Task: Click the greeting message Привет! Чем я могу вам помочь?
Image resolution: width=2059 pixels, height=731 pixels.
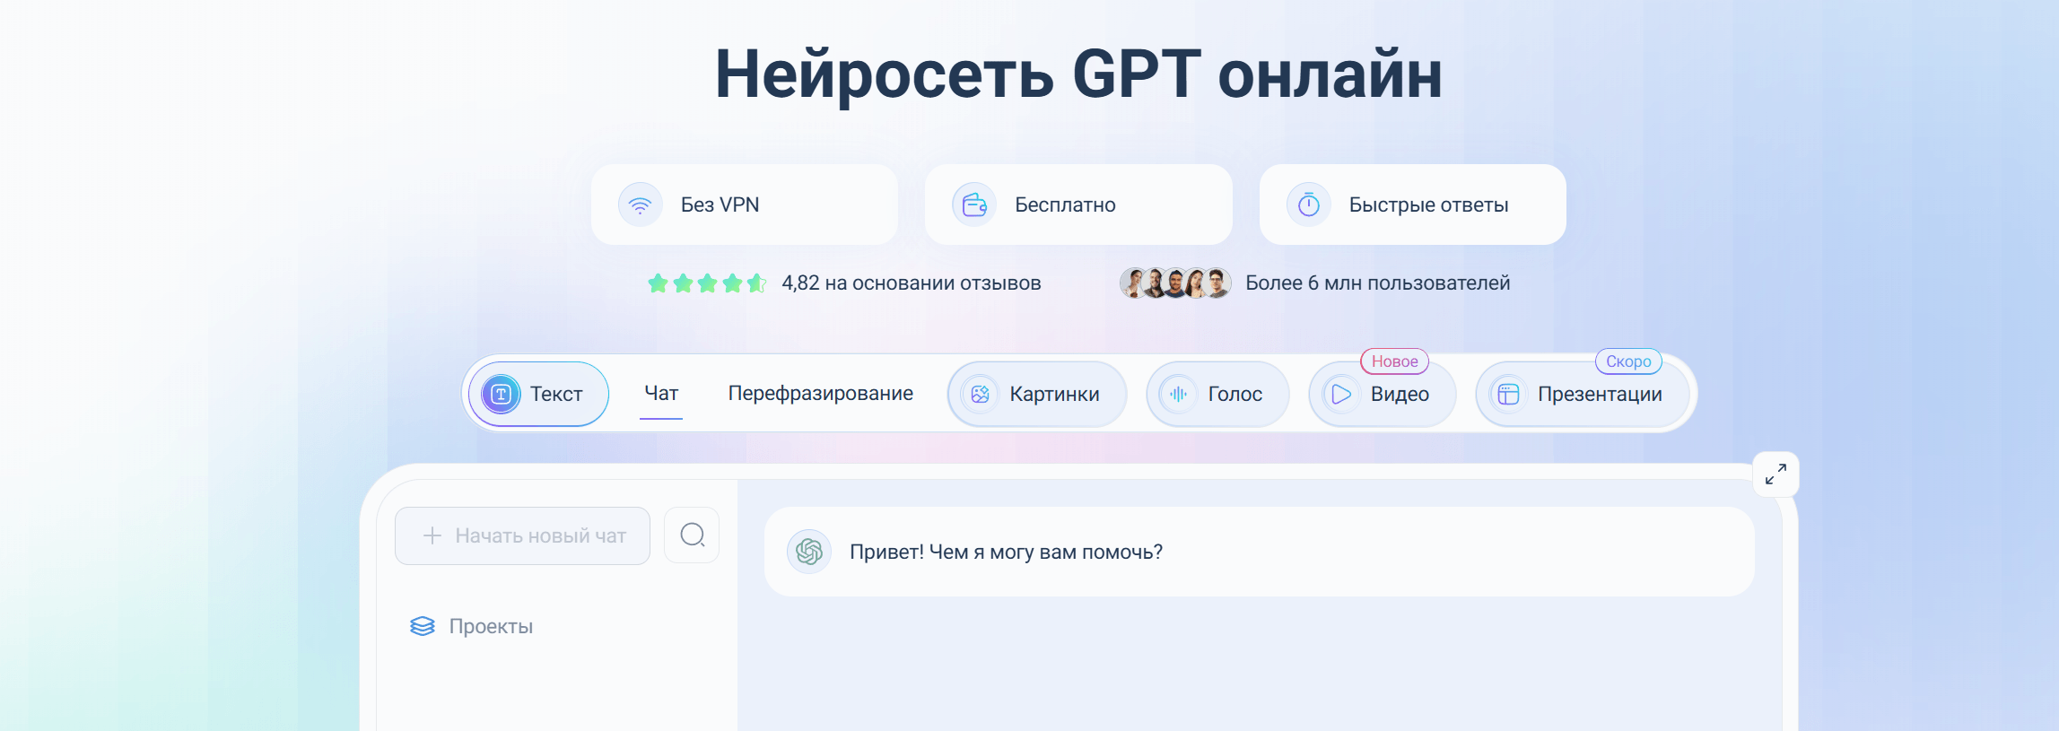Action: pyautogui.click(x=1006, y=552)
